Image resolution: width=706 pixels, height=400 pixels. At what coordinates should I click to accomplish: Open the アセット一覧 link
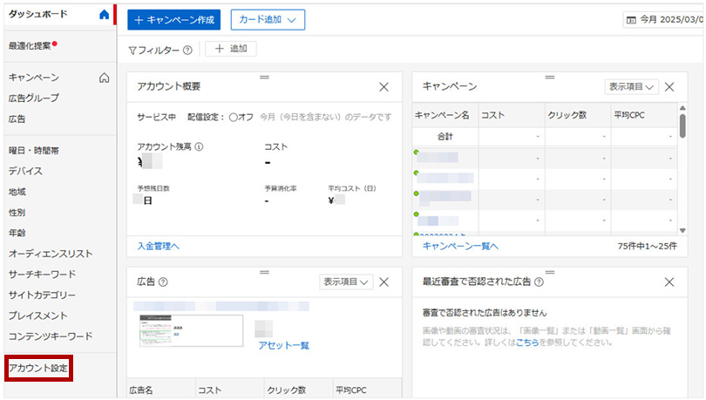tap(283, 346)
